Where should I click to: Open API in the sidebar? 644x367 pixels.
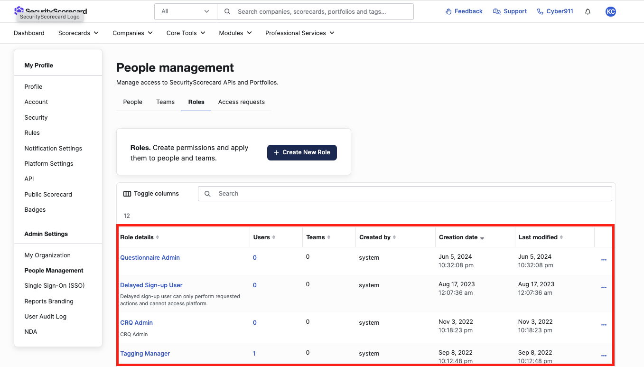(x=29, y=179)
